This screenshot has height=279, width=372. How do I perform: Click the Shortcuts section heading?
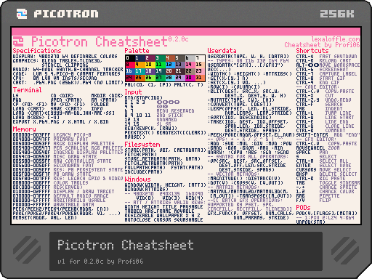click(312, 51)
